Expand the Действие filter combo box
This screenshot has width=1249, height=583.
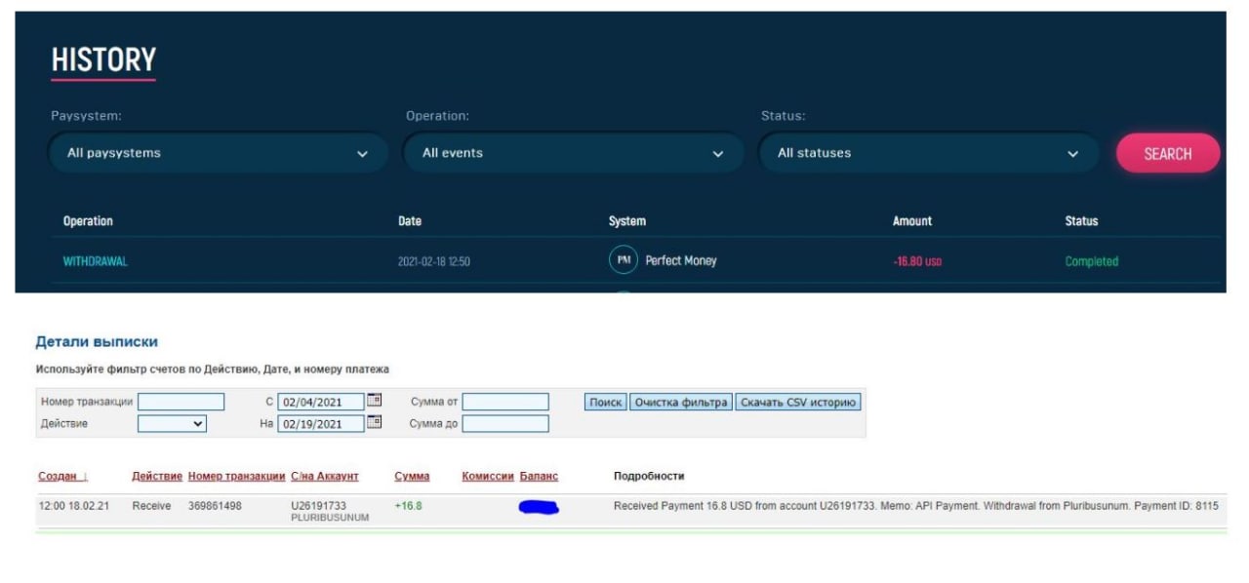click(172, 424)
